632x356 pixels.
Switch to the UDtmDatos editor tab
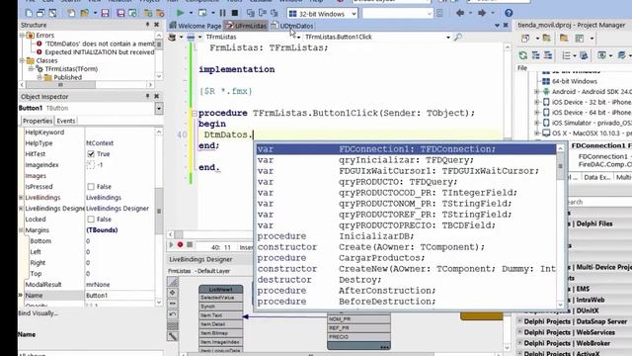[292, 26]
